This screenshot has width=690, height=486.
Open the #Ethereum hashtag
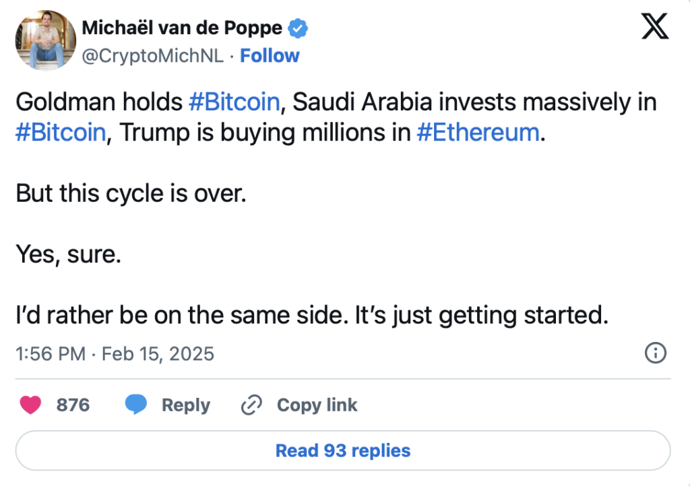478,133
